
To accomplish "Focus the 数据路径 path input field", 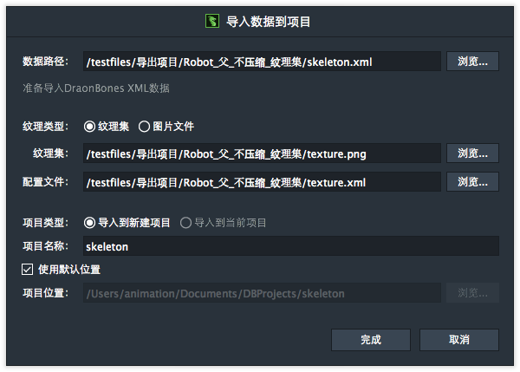I will pos(262,61).
